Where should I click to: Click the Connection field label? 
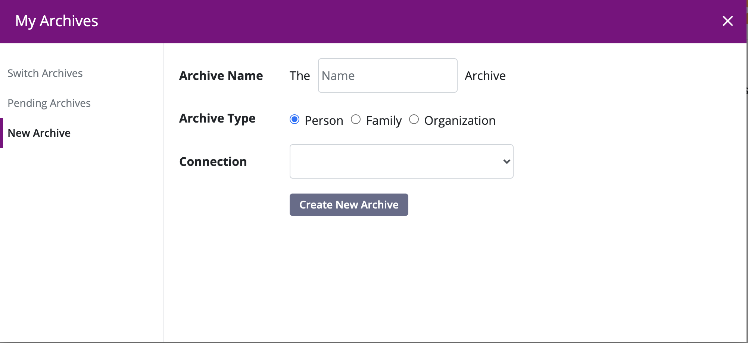pos(213,161)
